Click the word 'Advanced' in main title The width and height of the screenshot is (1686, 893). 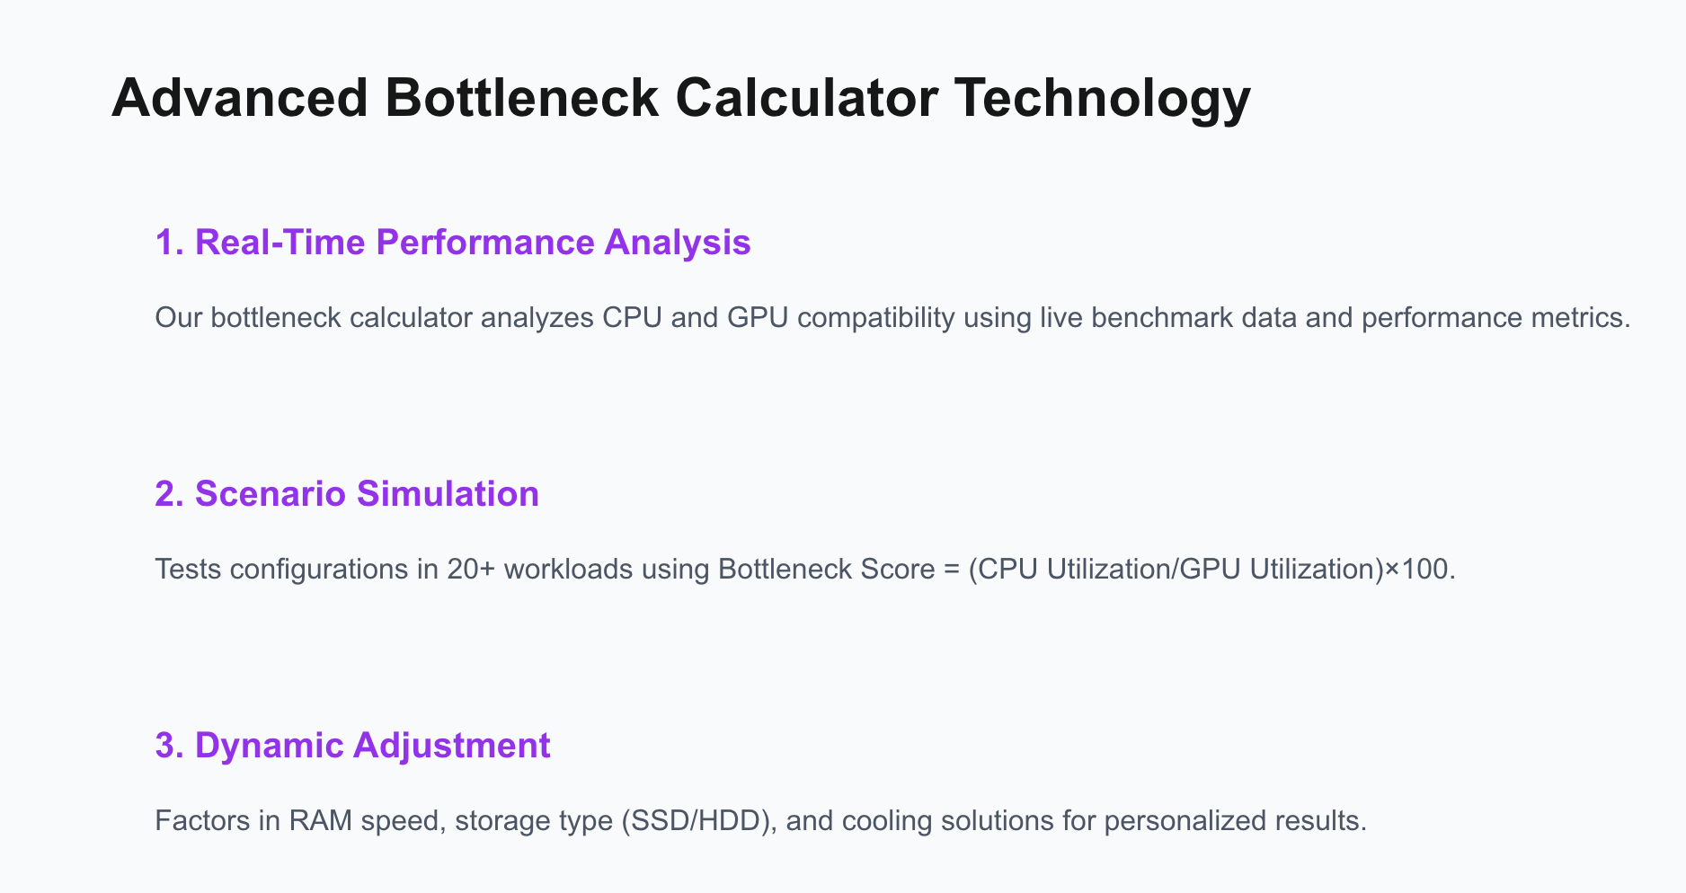240,97
